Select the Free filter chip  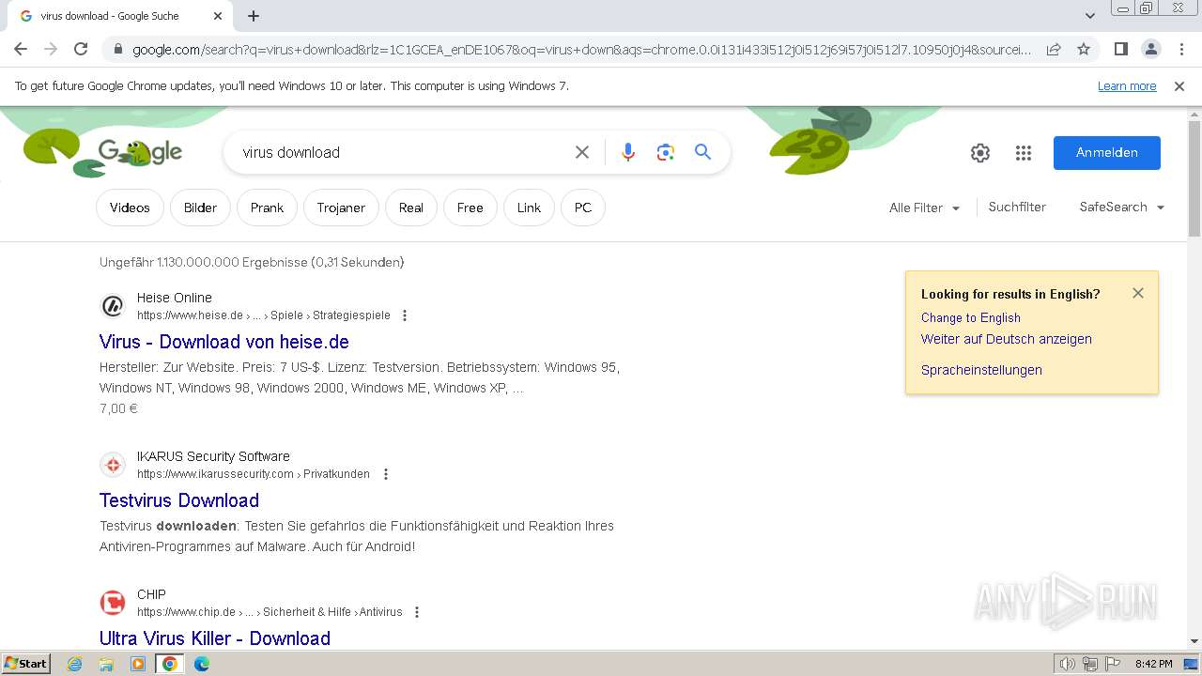pyautogui.click(x=470, y=207)
